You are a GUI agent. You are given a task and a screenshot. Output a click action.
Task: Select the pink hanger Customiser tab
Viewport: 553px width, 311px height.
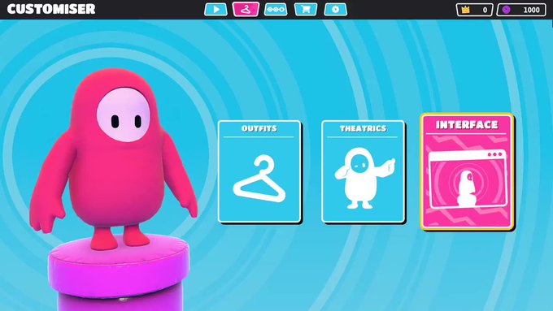[x=246, y=10]
